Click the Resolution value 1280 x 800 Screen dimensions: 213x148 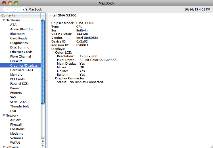point(88,56)
